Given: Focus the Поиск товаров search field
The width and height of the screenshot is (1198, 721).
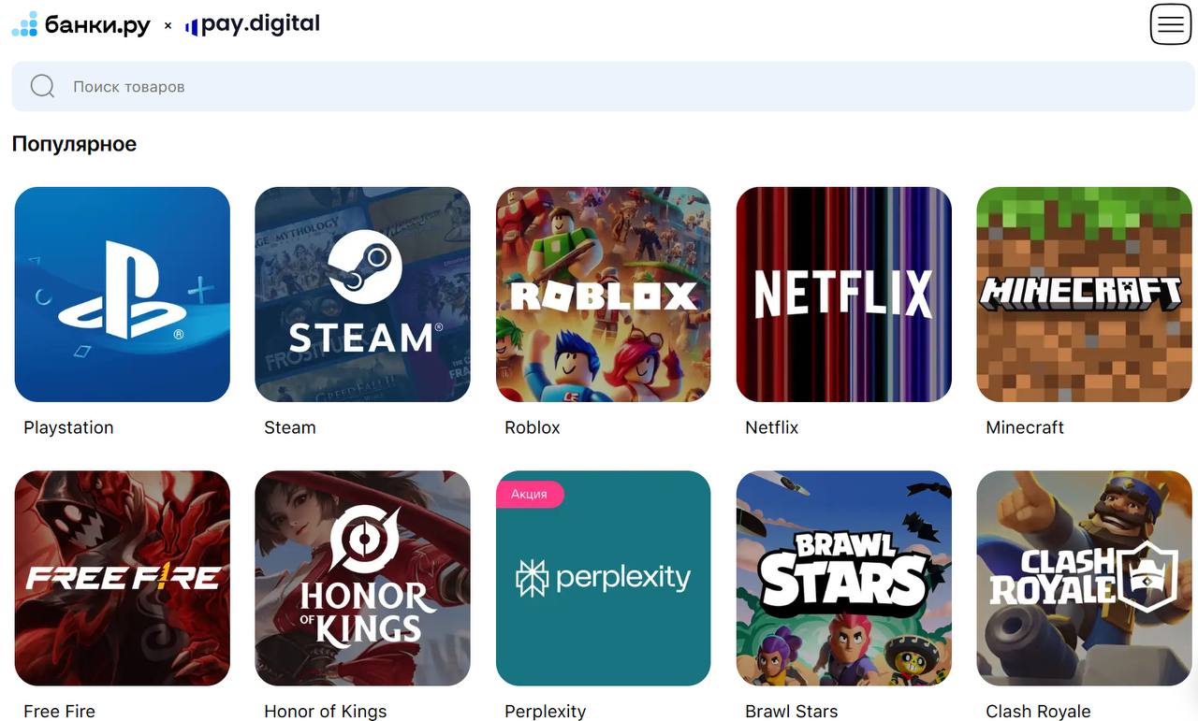Looking at the screenshot, I should click(604, 86).
